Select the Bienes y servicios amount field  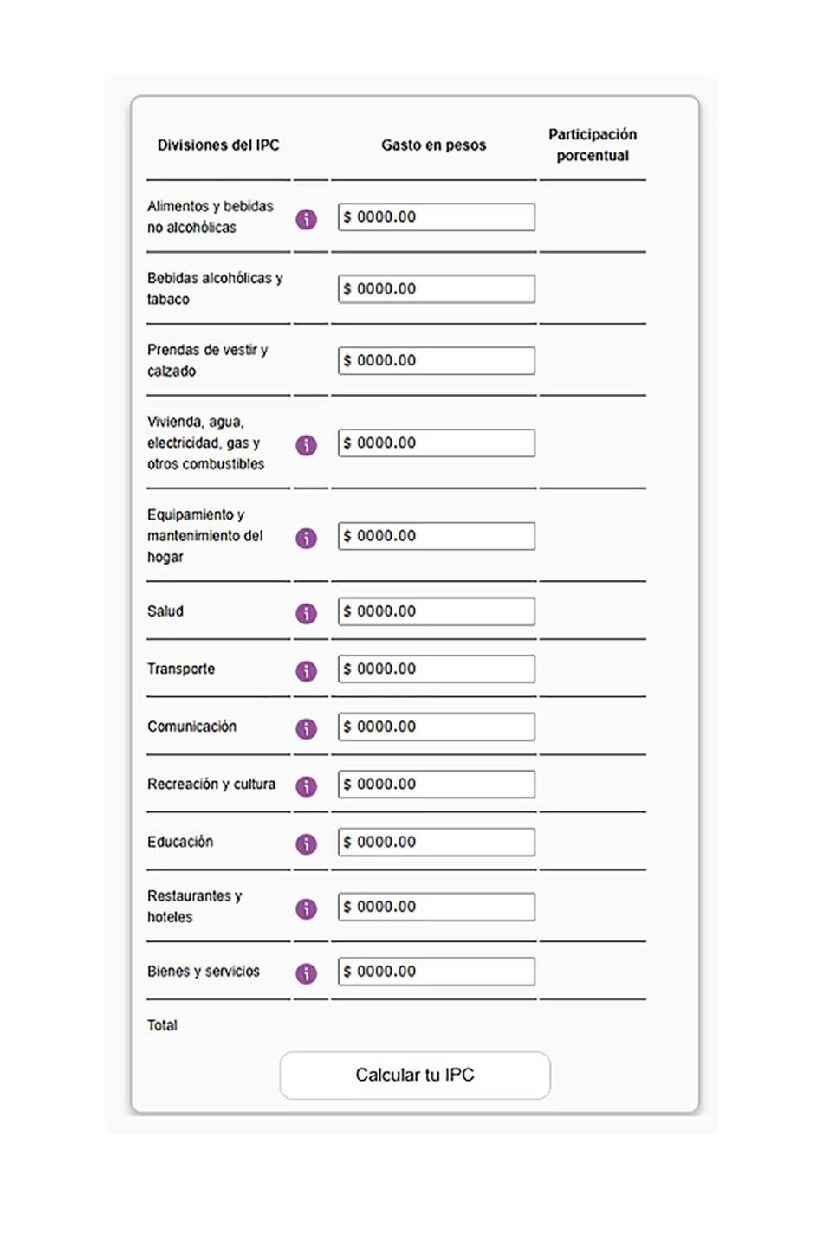point(436,971)
